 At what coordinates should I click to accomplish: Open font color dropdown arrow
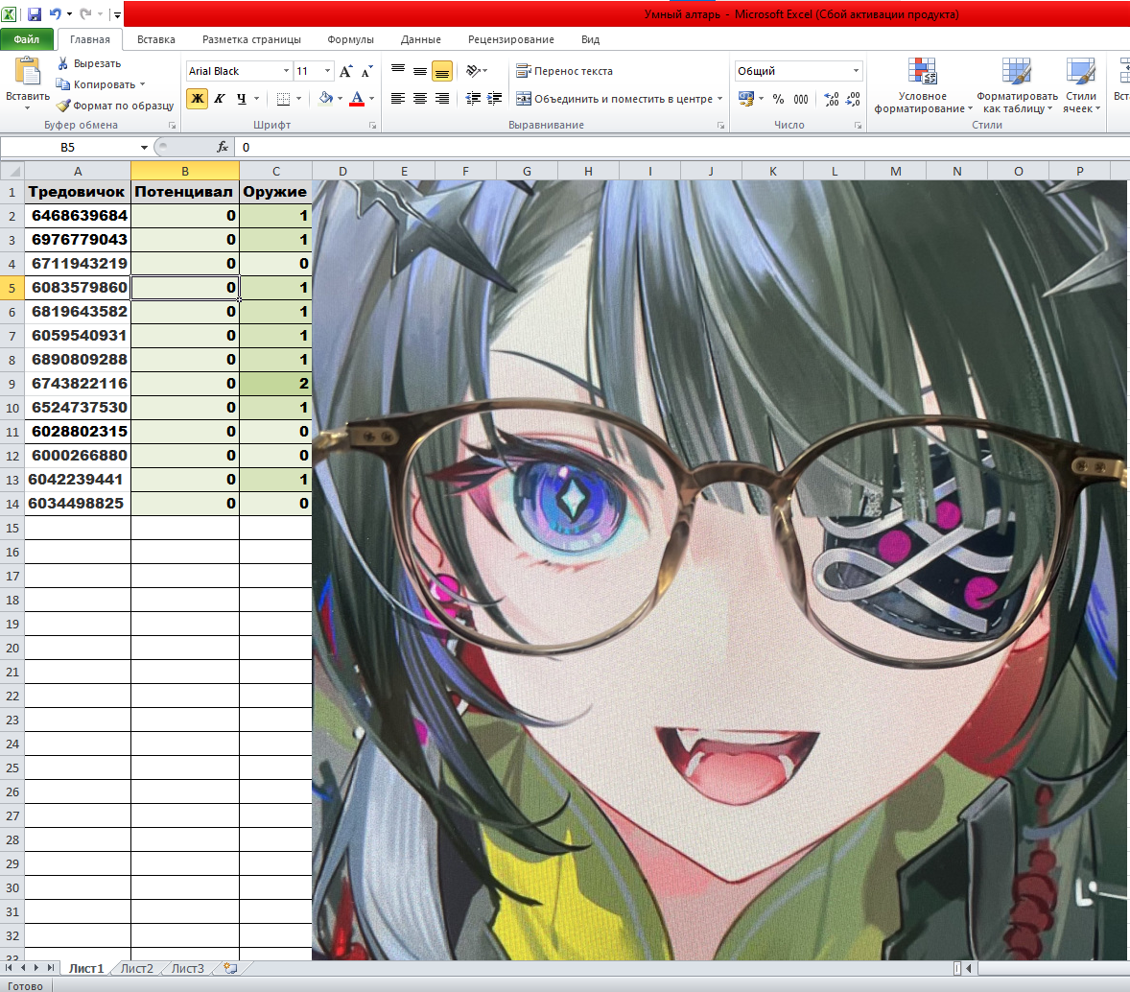coord(372,99)
